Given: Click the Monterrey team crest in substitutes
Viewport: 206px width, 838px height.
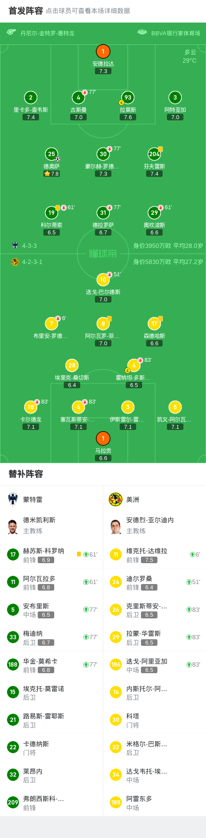Looking at the screenshot, I should click(x=13, y=499).
